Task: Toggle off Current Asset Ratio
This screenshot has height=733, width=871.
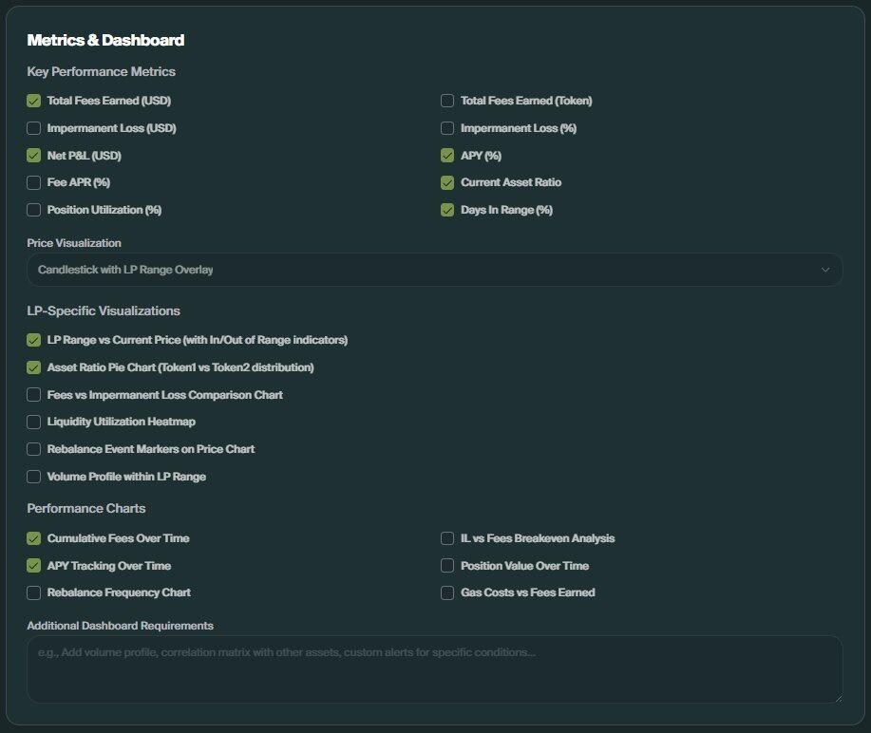Action: click(447, 182)
